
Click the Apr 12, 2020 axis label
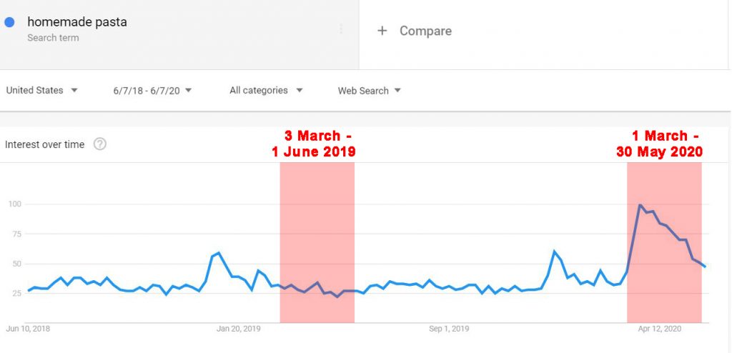click(660, 329)
